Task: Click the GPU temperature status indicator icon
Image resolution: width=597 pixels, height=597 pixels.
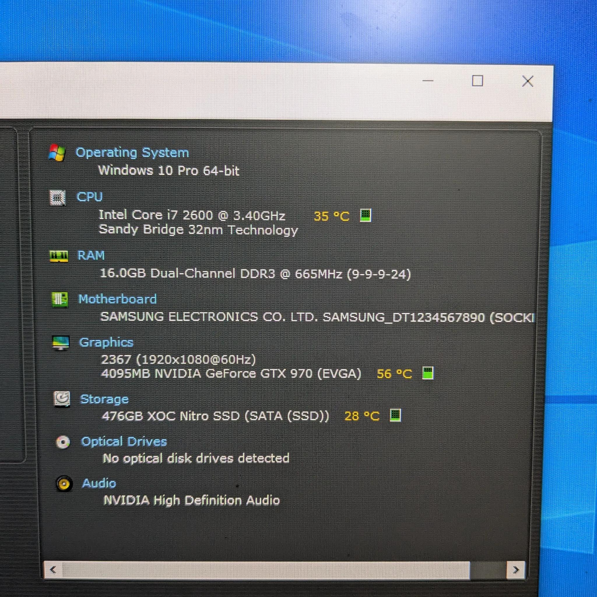Action: coord(428,373)
